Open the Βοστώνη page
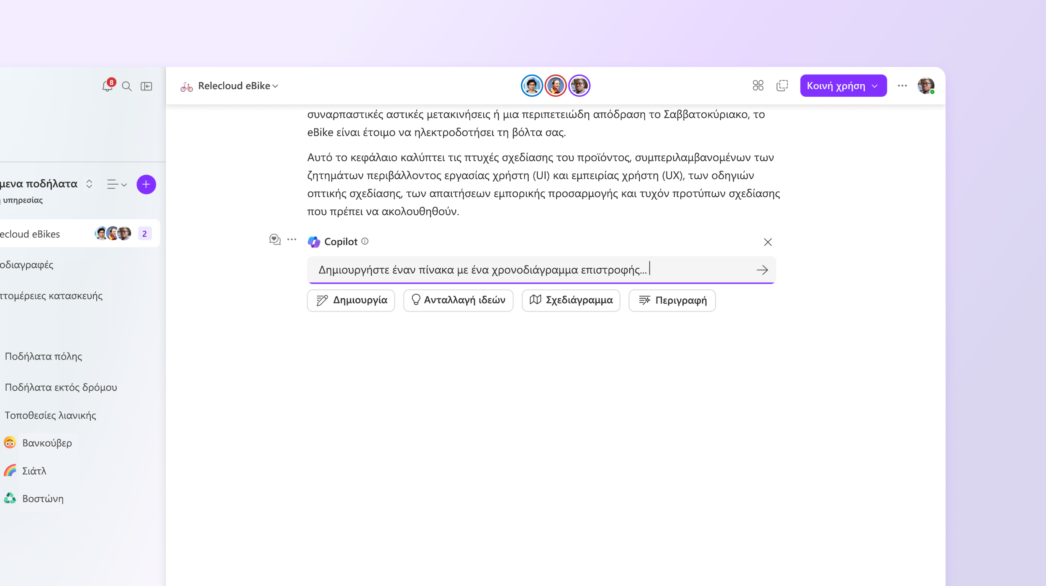Image resolution: width=1046 pixels, height=586 pixels. (x=43, y=499)
